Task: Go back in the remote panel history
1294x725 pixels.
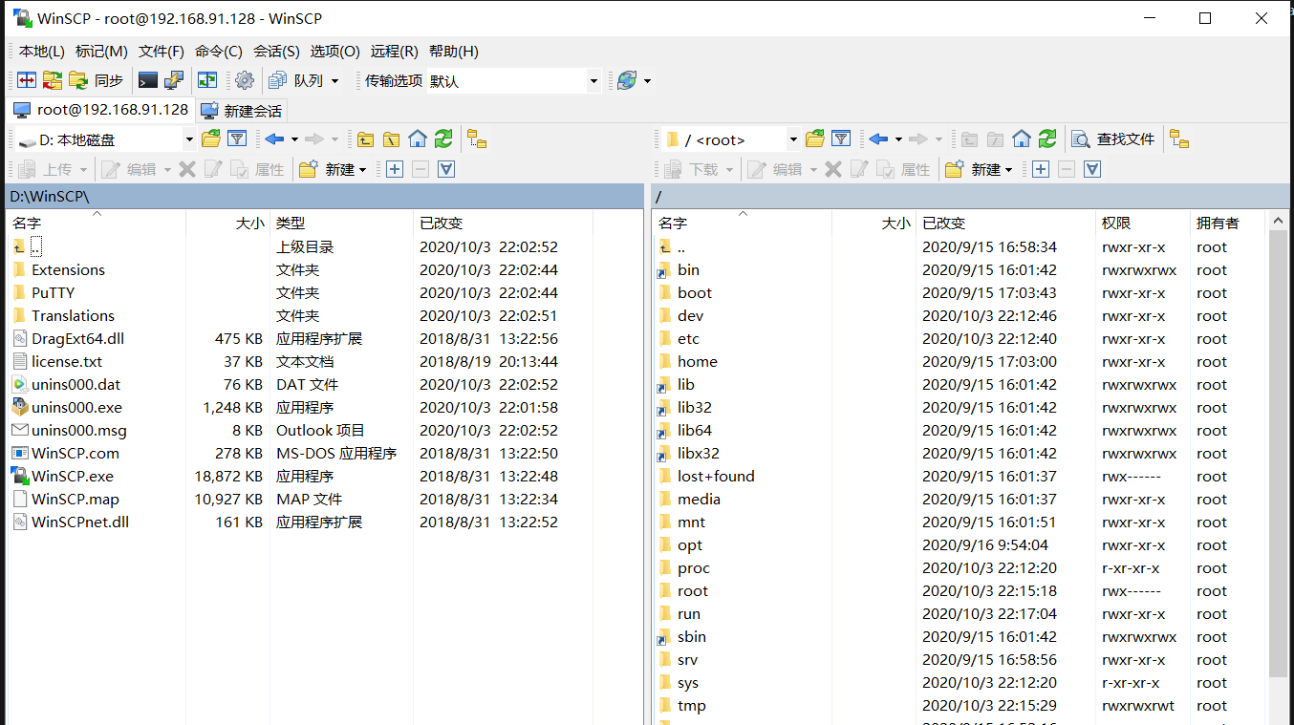Action: pyautogui.click(x=879, y=139)
